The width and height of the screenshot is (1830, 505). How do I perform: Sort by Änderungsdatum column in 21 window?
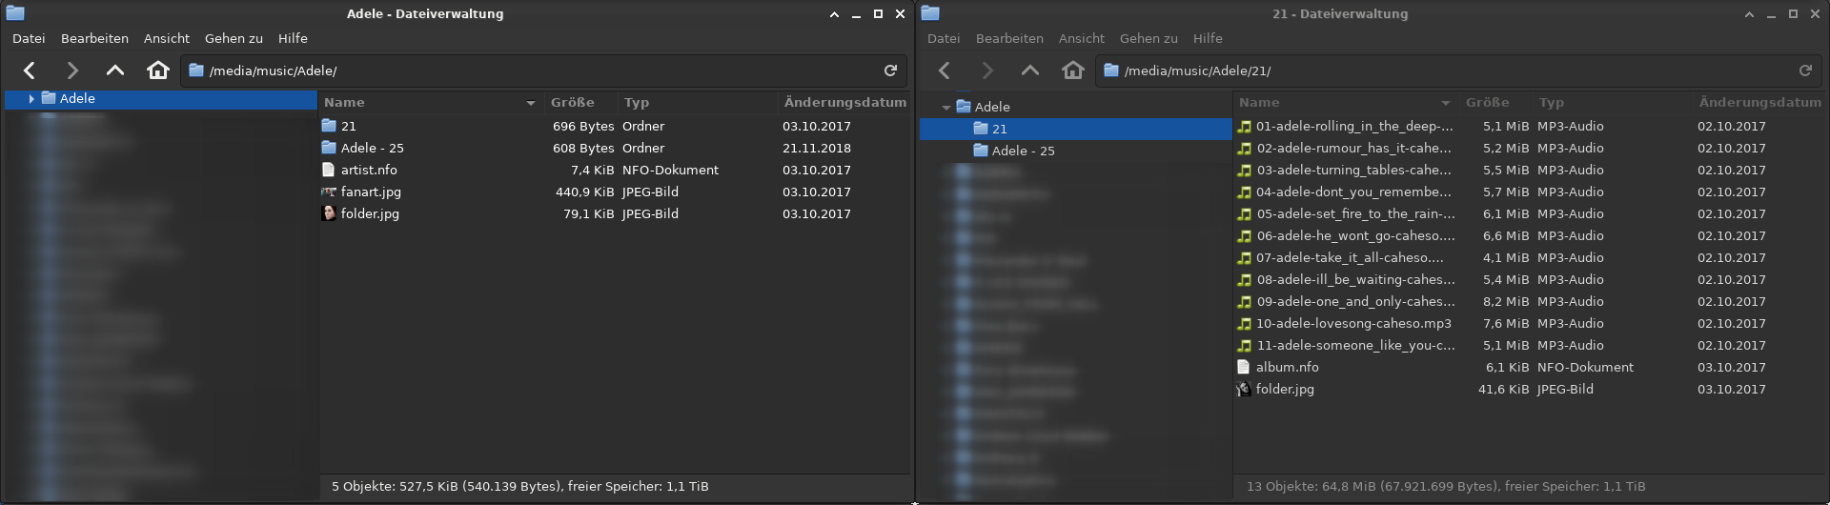pyautogui.click(x=1759, y=103)
